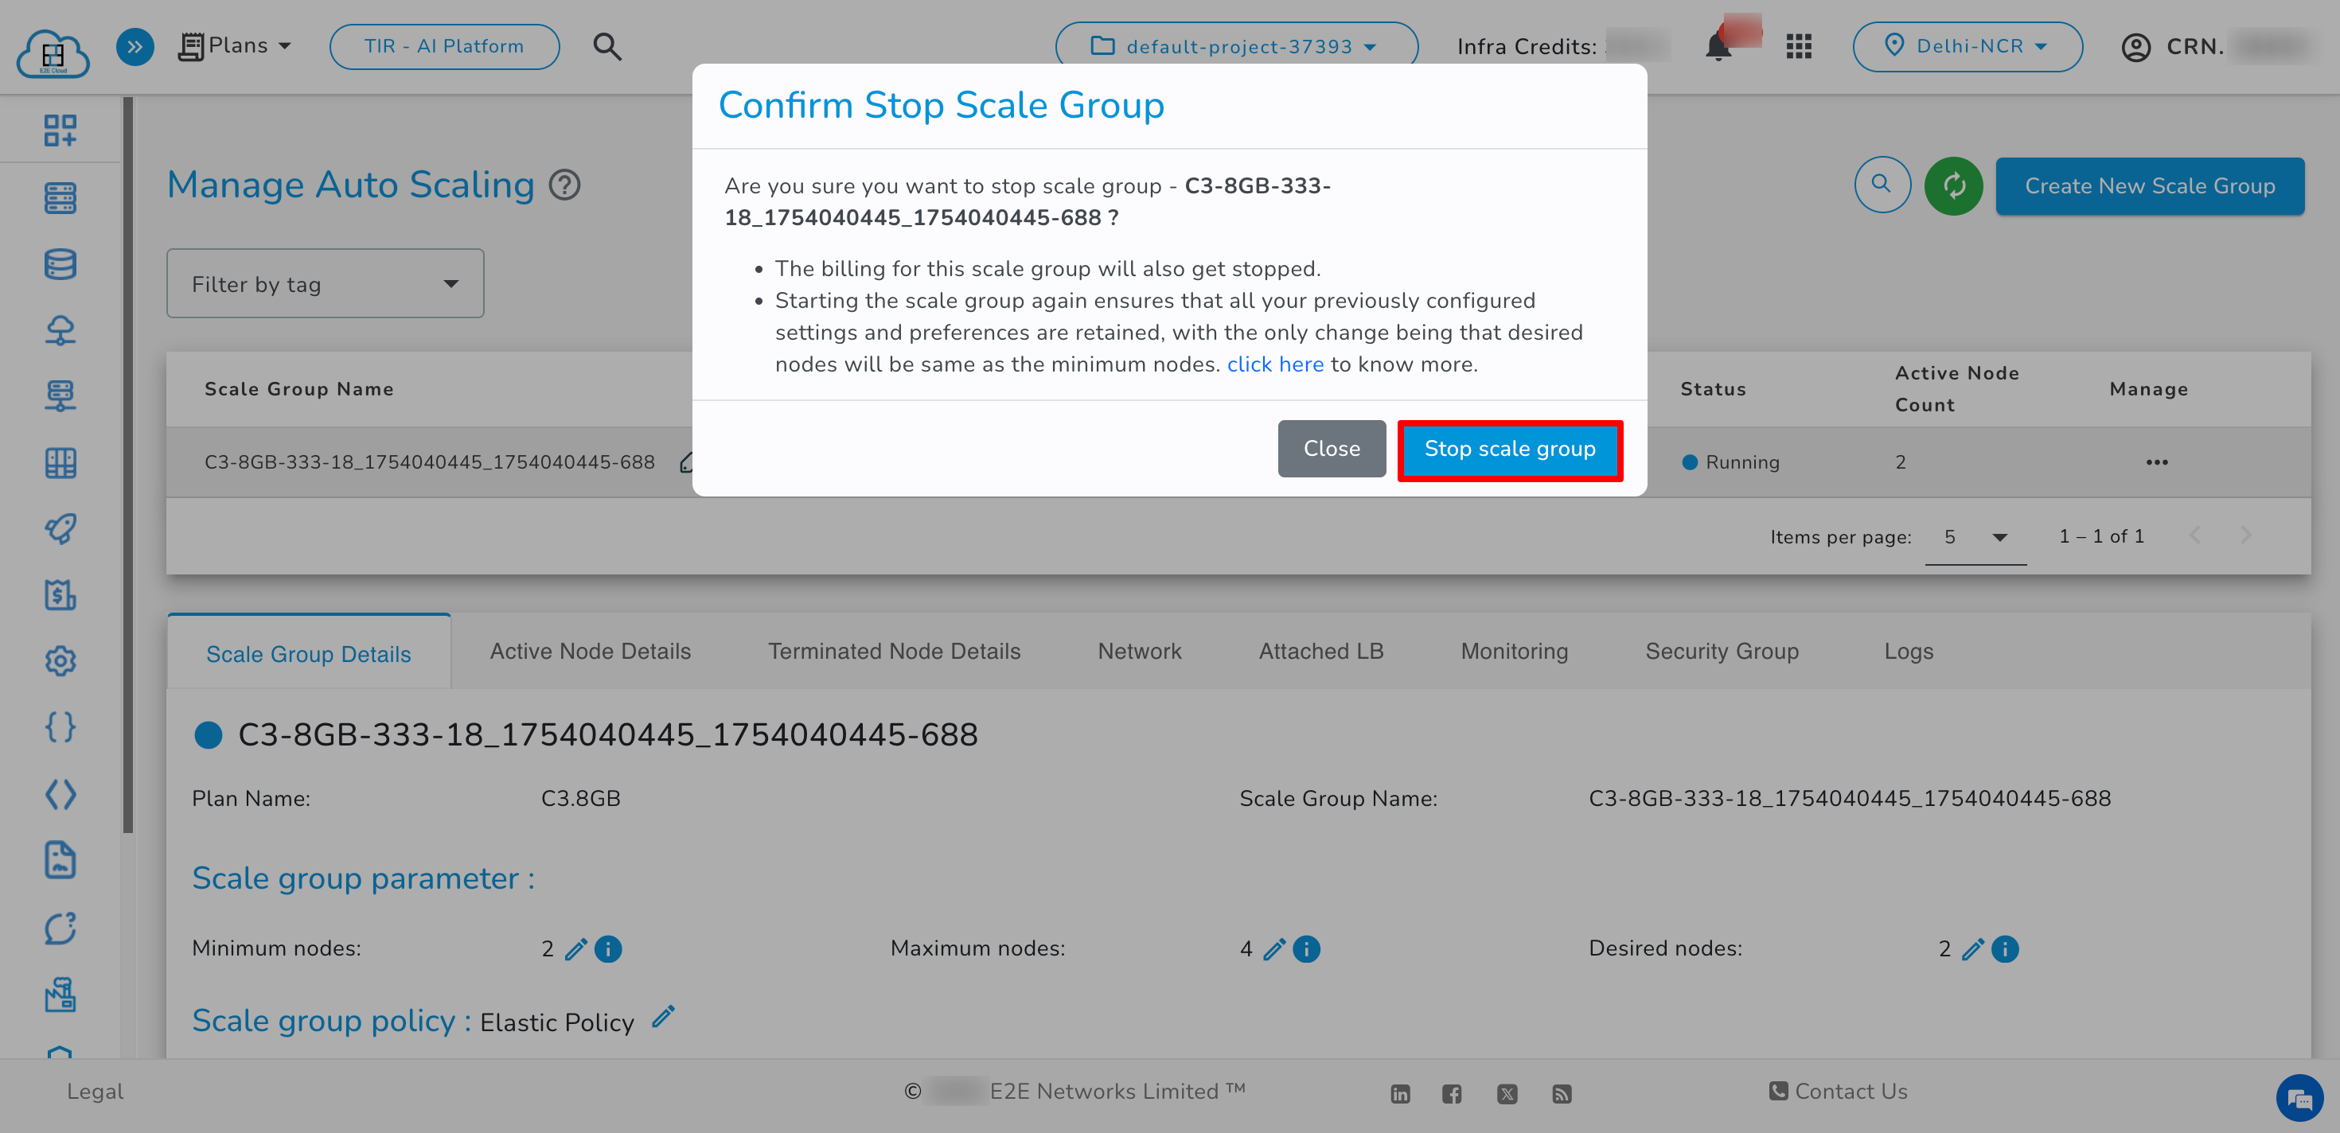
Task: Open the Delhi-NCR region dropdown
Action: (x=1967, y=46)
